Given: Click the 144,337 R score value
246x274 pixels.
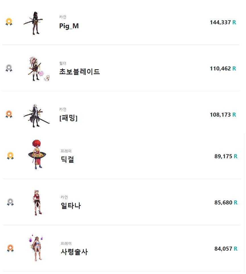Looking at the screenshot, I should click(223, 22).
